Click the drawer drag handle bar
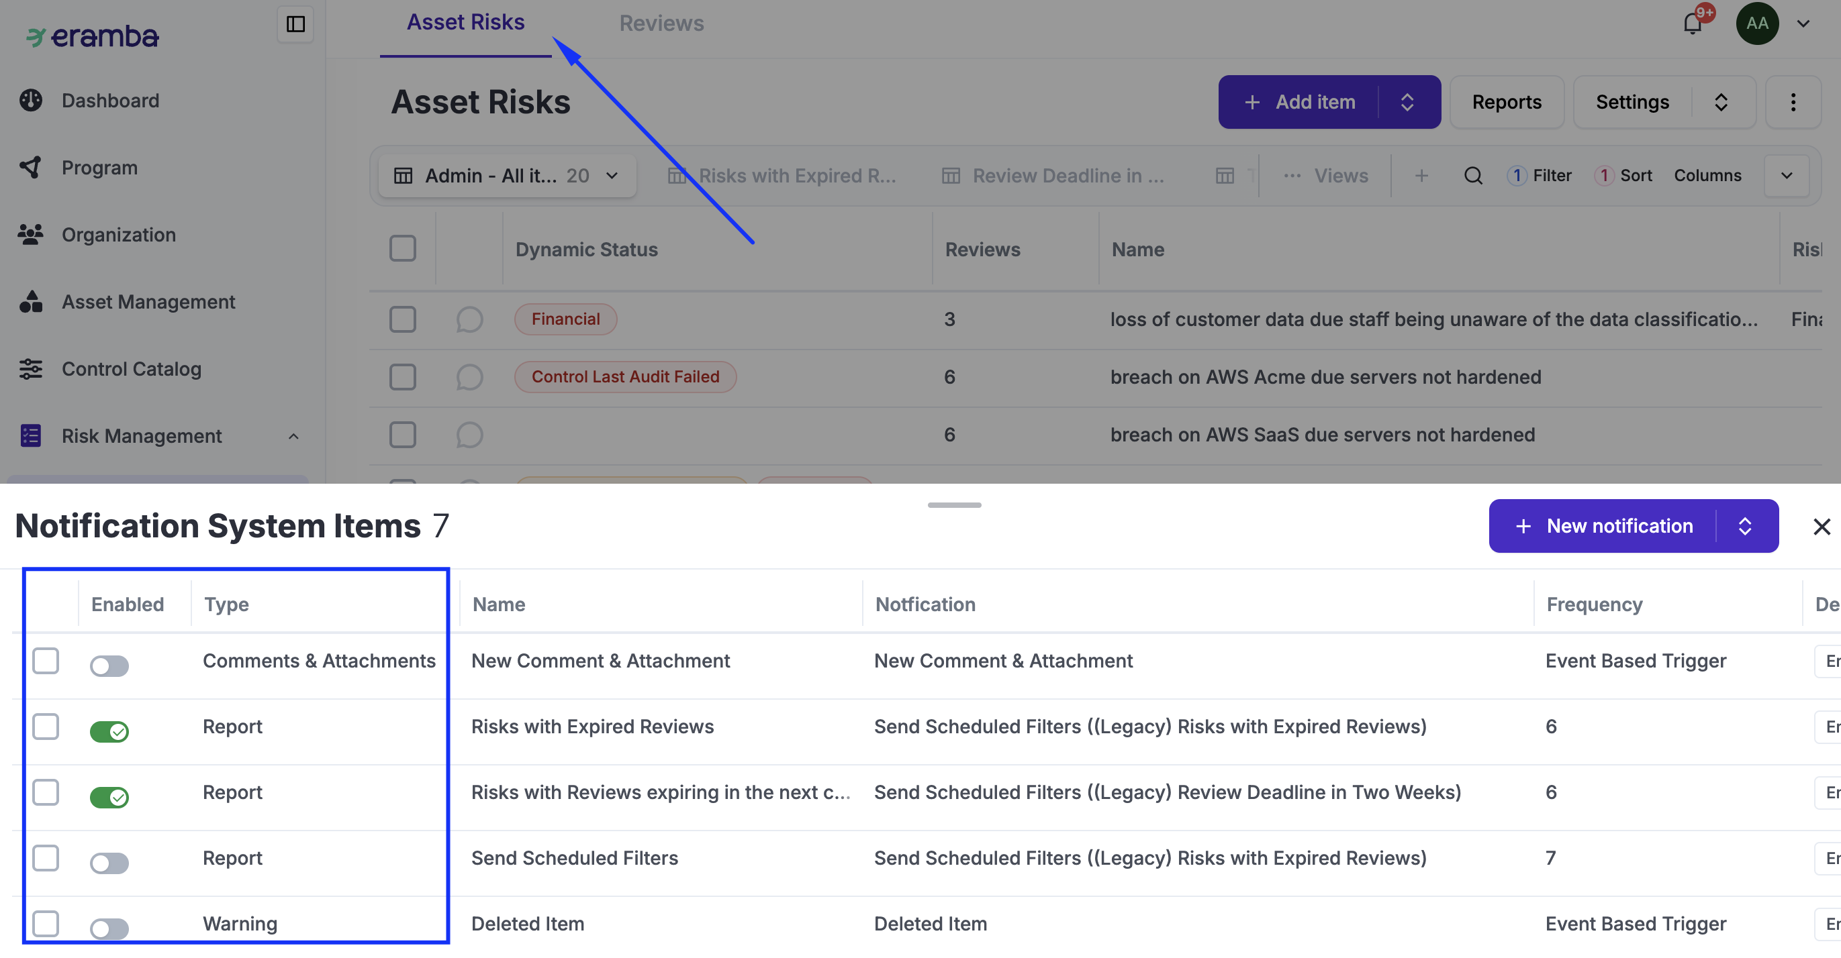 pos(954,504)
